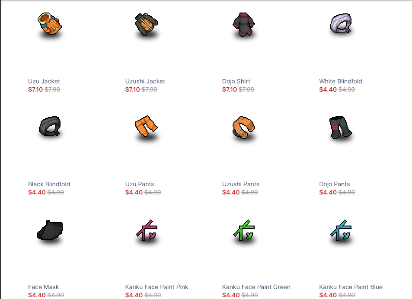This screenshot has height=299, width=412.
Task: Click the Face Mask product title
Action: [x=43, y=287]
